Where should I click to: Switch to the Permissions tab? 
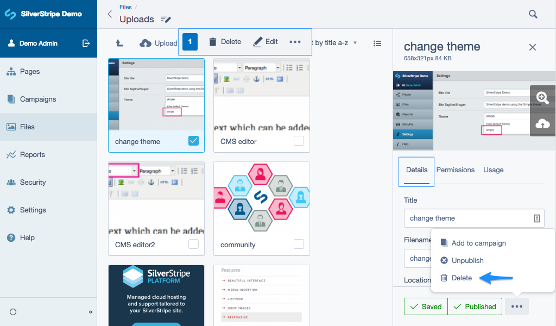coord(455,170)
